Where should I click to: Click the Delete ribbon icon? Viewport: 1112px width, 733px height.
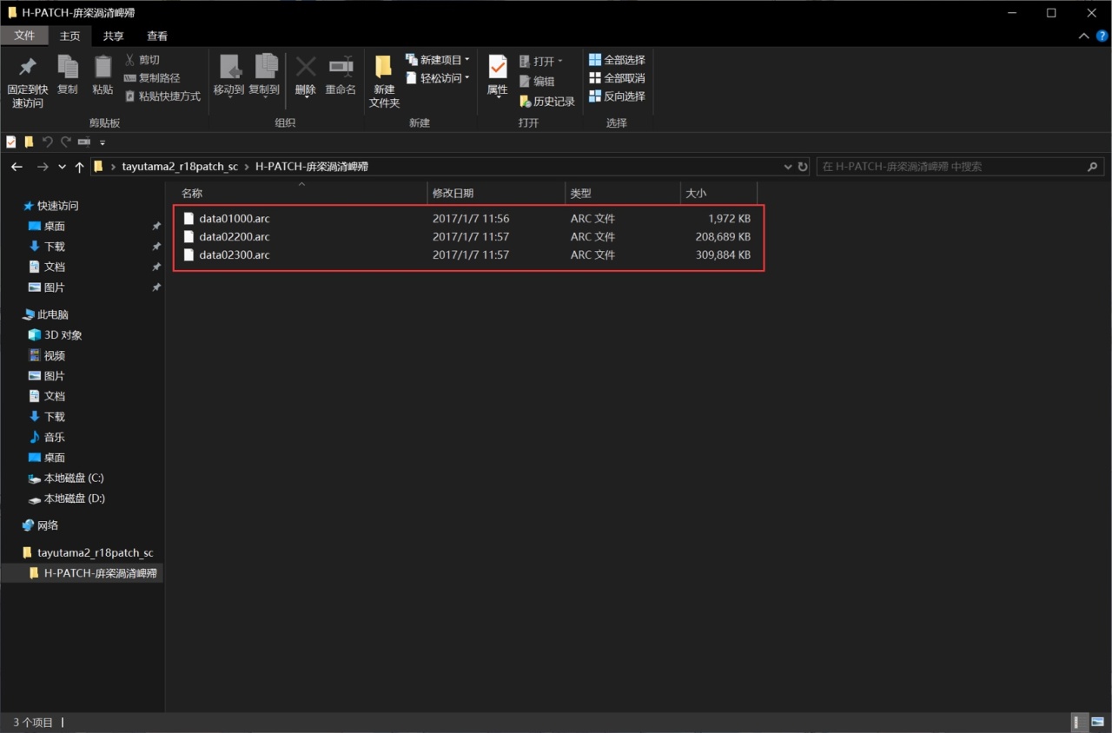tap(306, 76)
